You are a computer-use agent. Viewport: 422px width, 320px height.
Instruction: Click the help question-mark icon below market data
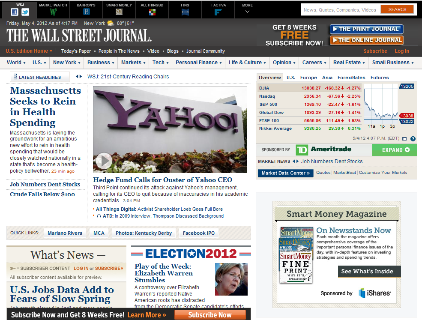click(413, 138)
